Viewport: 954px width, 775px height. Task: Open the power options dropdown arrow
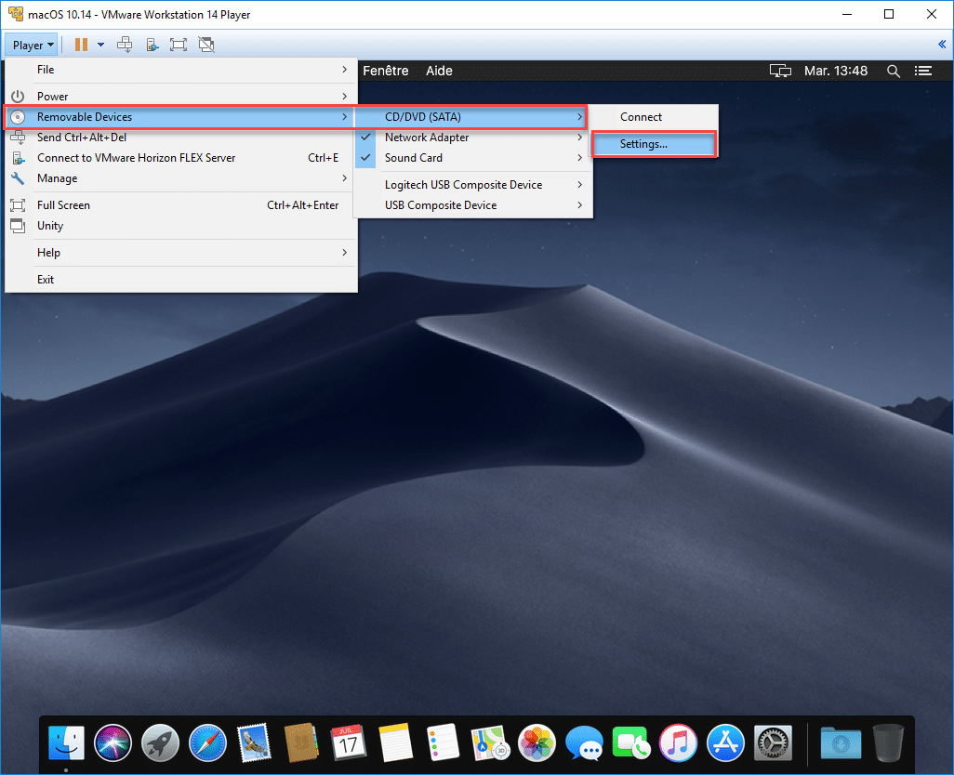pyautogui.click(x=101, y=45)
